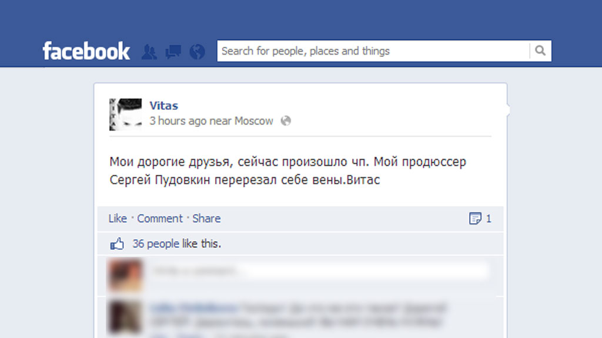Image resolution: width=602 pixels, height=338 pixels.
Task: Click the Moscow location link
Action: [254, 121]
